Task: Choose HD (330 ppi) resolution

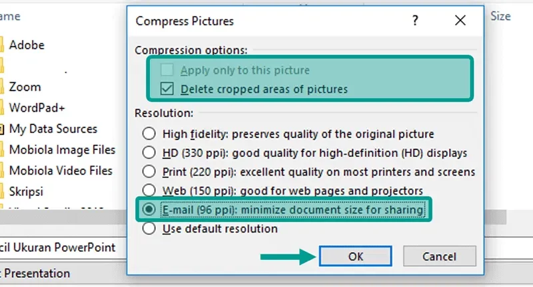Action: coord(149,153)
